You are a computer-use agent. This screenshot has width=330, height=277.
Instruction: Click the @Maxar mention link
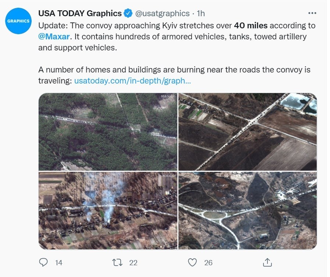click(54, 37)
